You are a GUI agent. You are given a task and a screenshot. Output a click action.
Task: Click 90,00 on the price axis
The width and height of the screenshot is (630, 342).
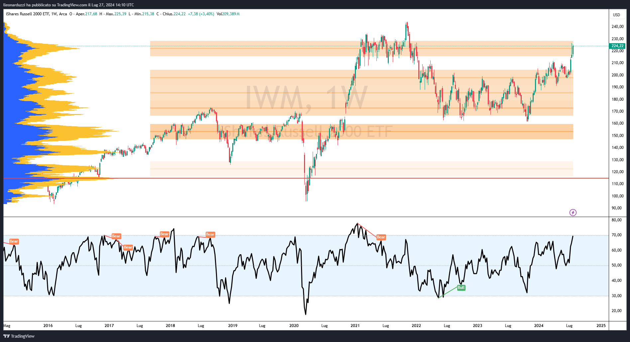[617, 208]
